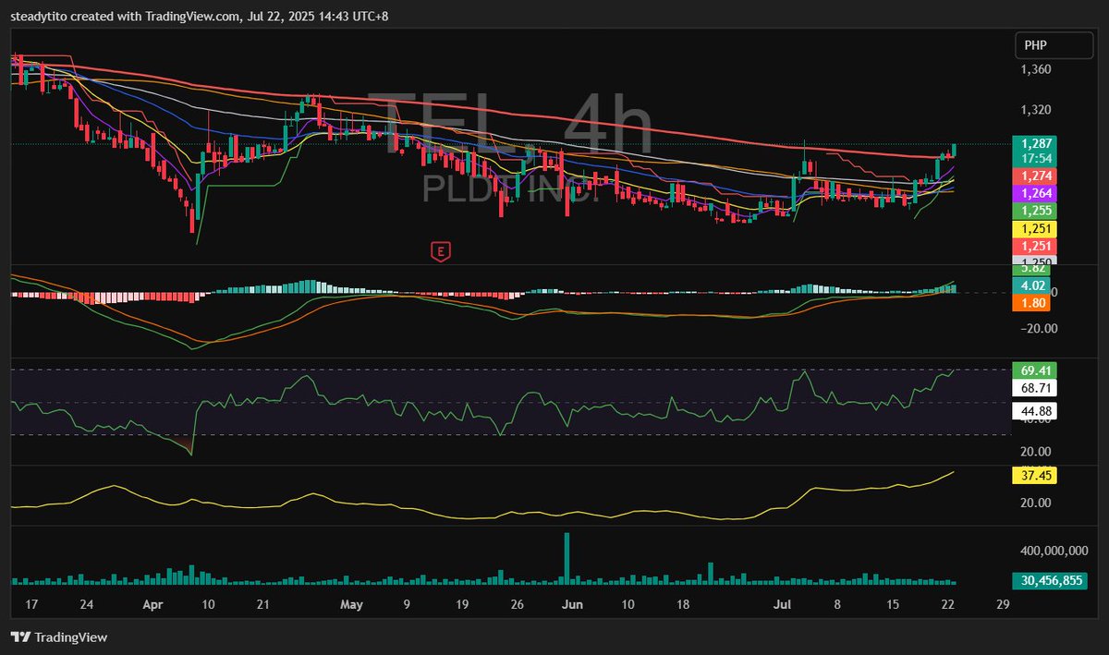
Task: Click the 17:54 bar countdown label
Action: click(x=1034, y=159)
